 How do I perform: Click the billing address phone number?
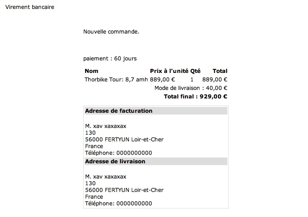pyautogui.click(x=118, y=153)
